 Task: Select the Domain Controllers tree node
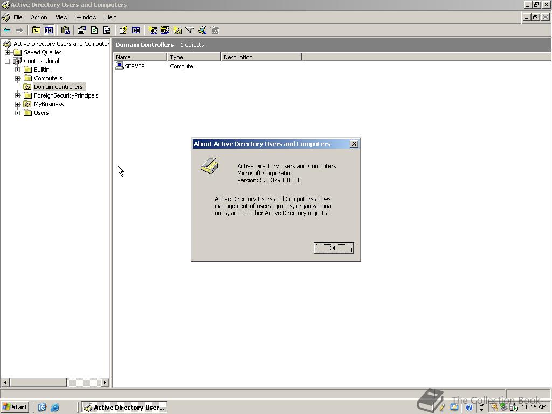(x=58, y=87)
